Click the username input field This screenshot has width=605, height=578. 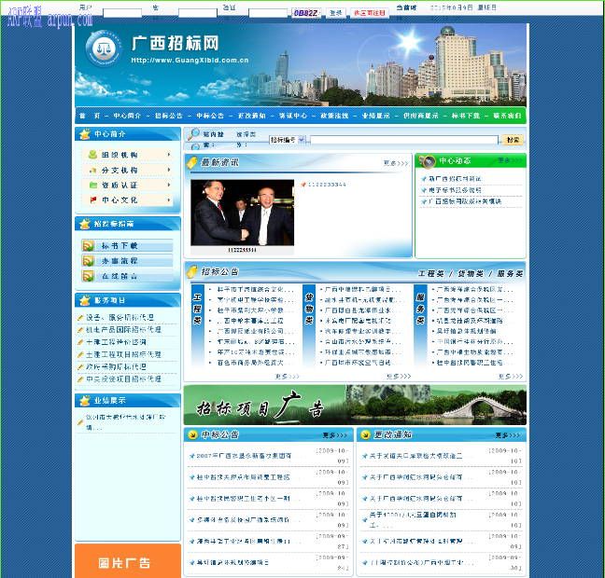[x=122, y=13]
